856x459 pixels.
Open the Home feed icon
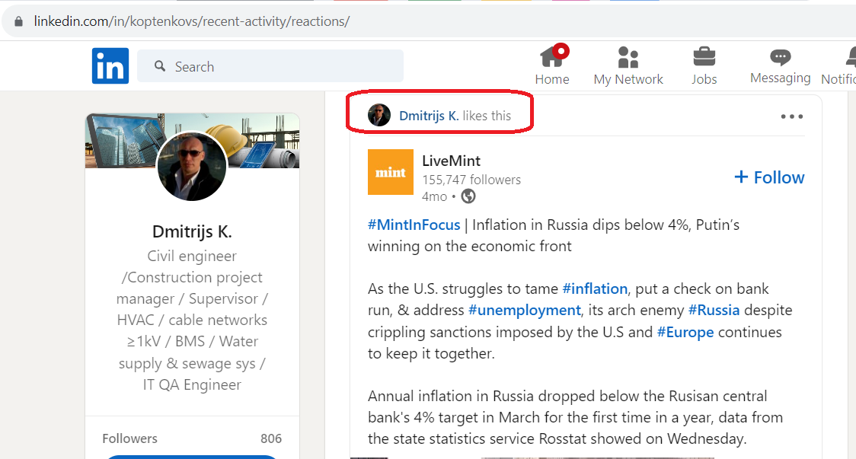click(552, 57)
